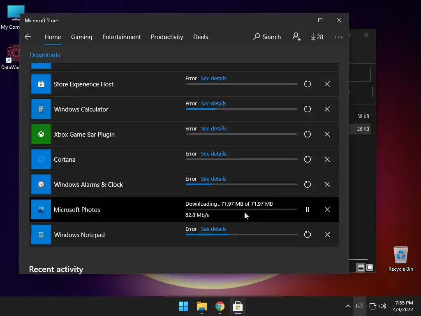Viewport: 421px width, 316px height.
Task: Click the Windows Alarms & Clock progress bar
Action: tap(242, 184)
